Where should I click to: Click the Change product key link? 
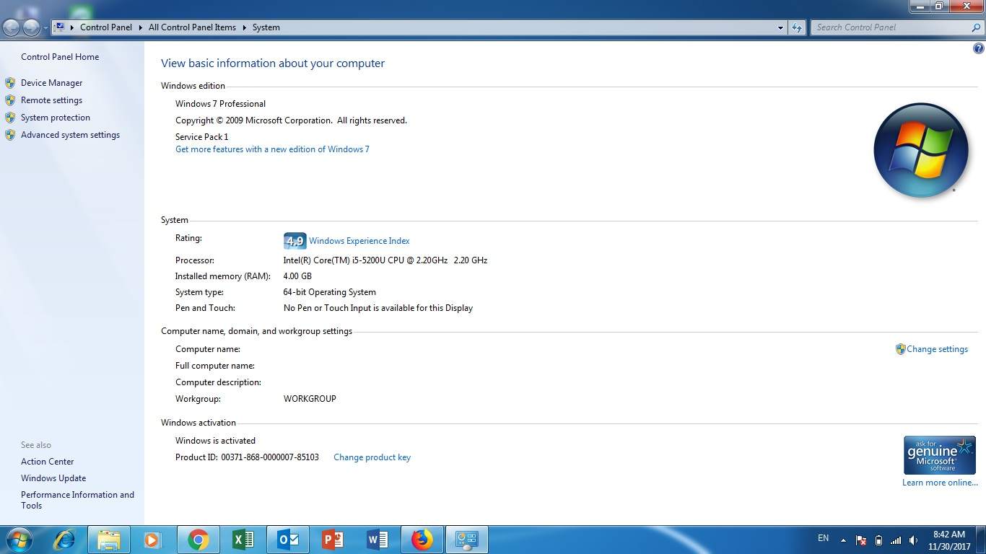click(x=372, y=457)
